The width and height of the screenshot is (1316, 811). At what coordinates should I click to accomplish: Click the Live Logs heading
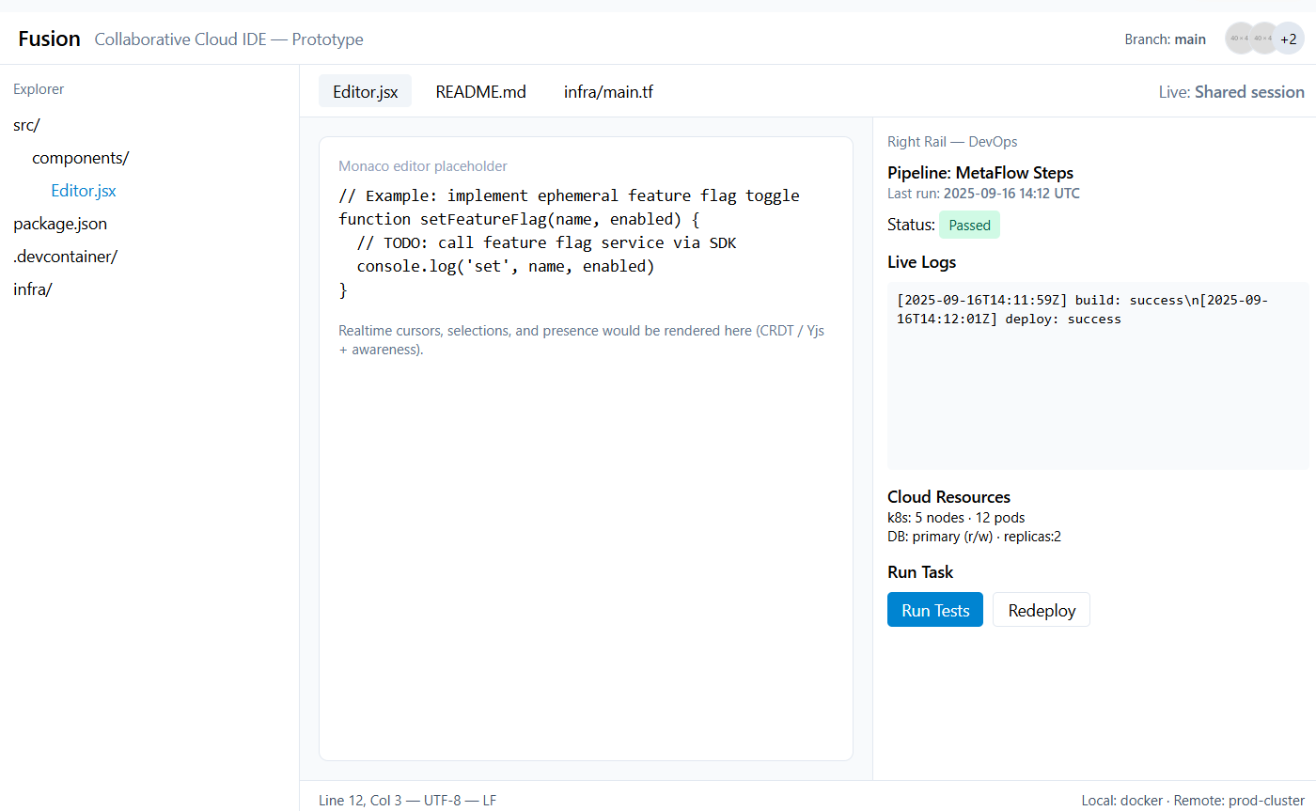coord(921,262)
